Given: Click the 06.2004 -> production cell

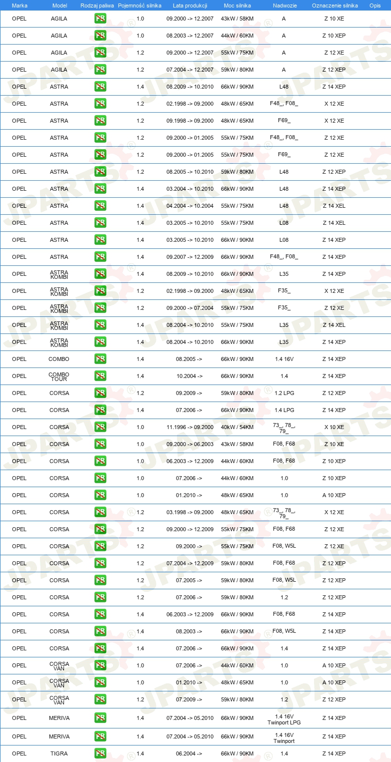Looking at the screenshot, I should click(189, 753).
